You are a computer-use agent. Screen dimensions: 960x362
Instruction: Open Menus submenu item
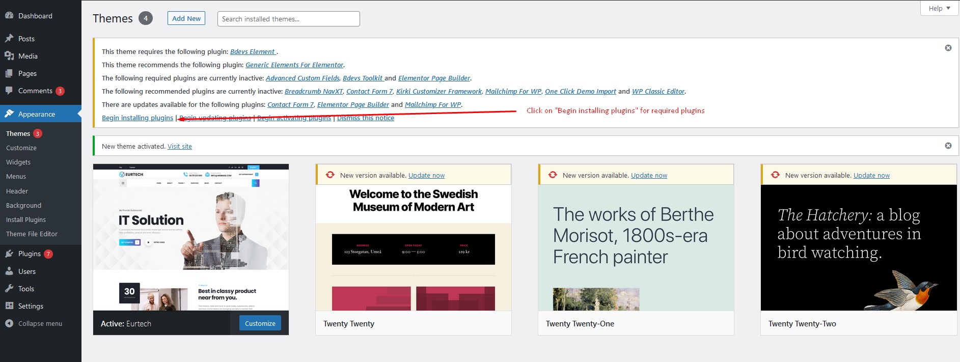point(16,176)
